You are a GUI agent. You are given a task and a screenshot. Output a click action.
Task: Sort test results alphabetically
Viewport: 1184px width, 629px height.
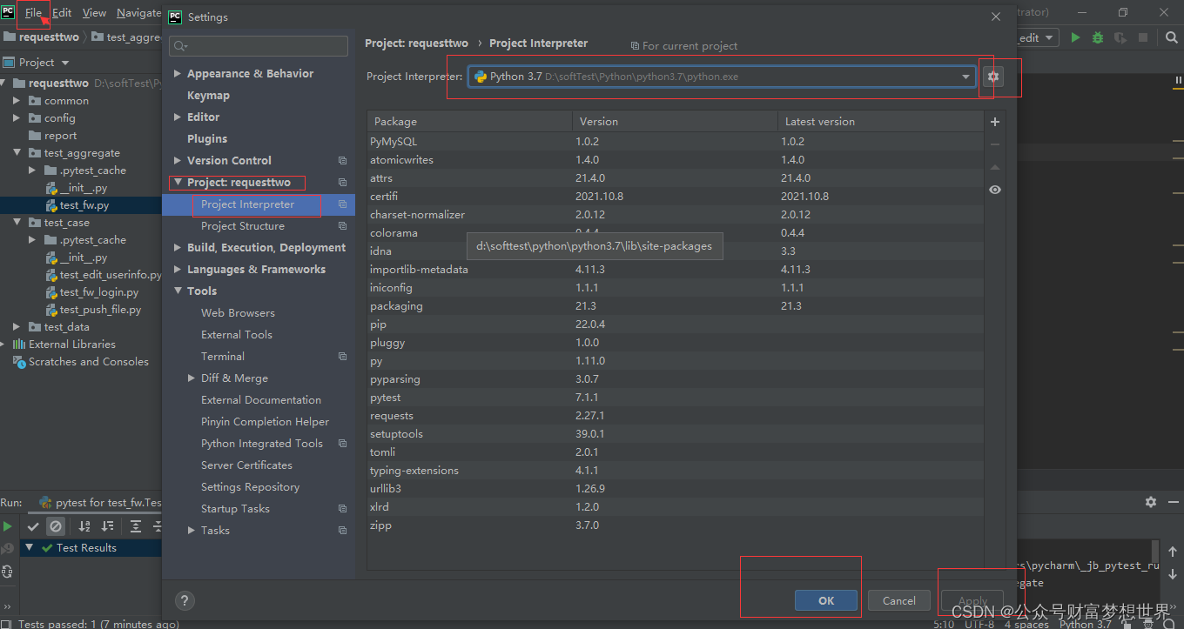pyautogui.click(x=84, y=526)
